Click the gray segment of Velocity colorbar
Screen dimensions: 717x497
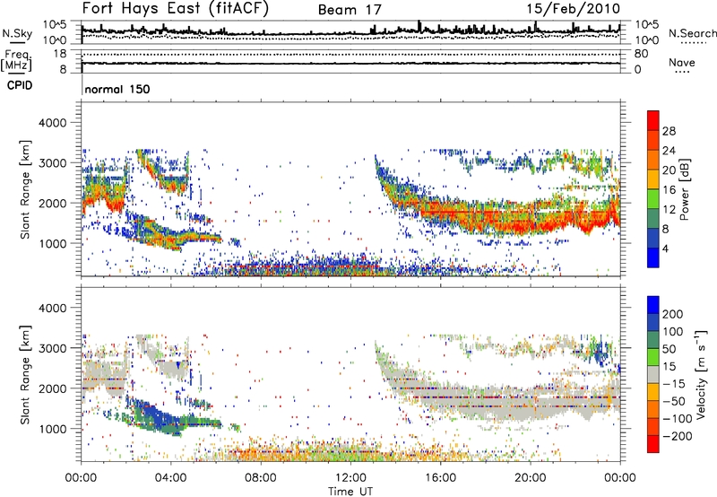click(x=653, y=374)
